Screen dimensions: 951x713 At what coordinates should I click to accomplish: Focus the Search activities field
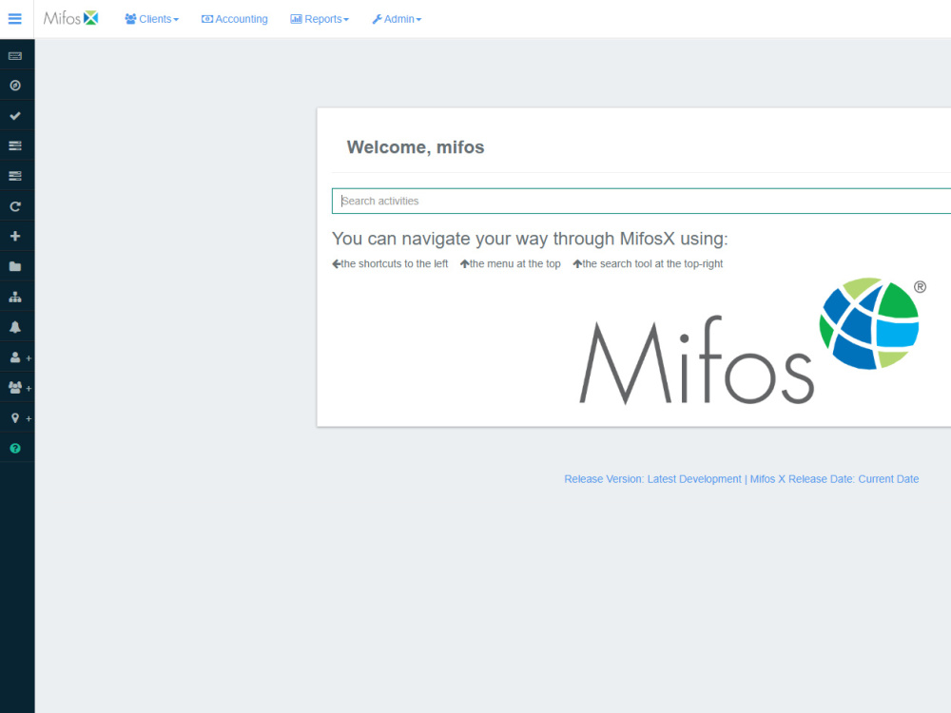pyautogui.click(x=641, y=201)
